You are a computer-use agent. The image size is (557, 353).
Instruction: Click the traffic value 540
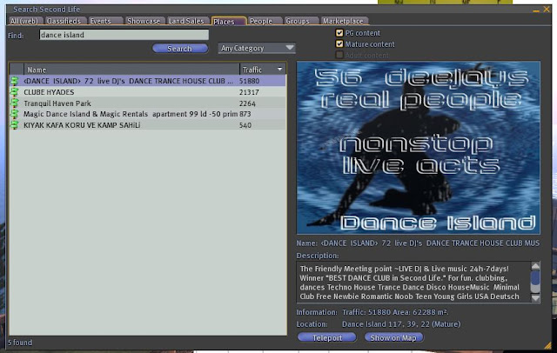245,125
